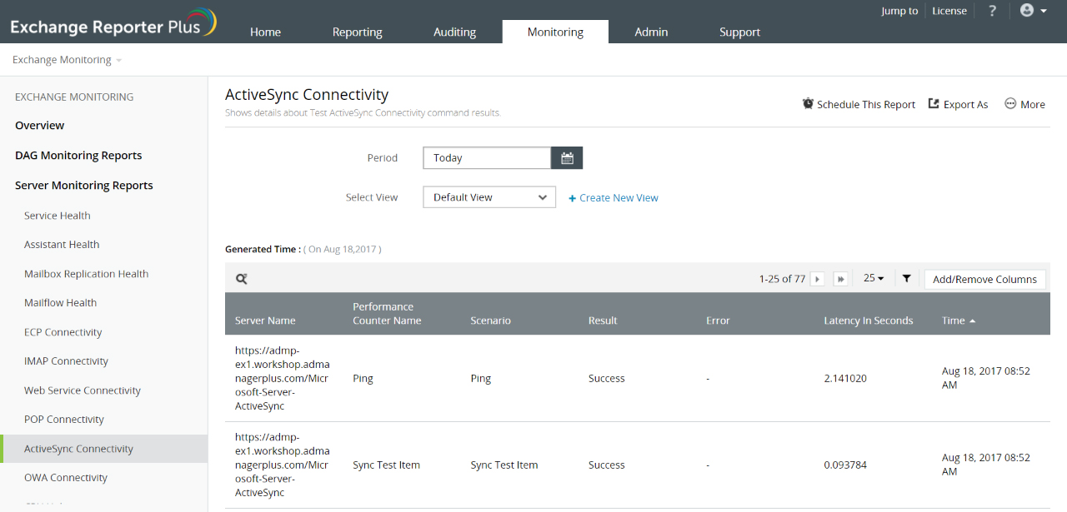Select OWA Connectivity in the sidebar
1067x512 pixels.
(66, 478)
